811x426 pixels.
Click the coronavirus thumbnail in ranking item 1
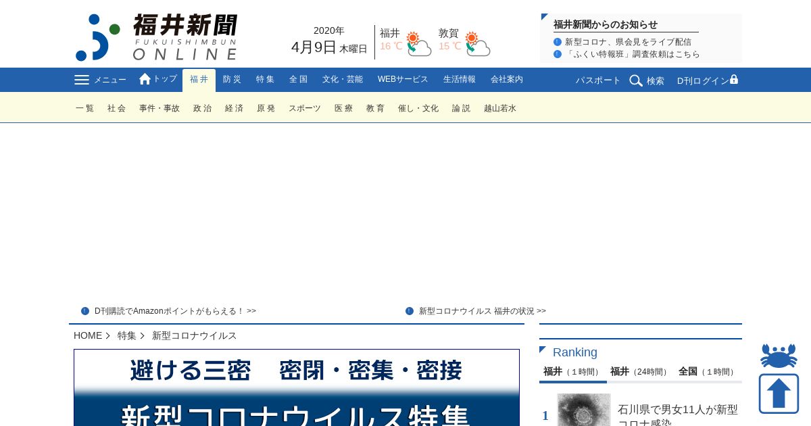click(x=584, y=410)
